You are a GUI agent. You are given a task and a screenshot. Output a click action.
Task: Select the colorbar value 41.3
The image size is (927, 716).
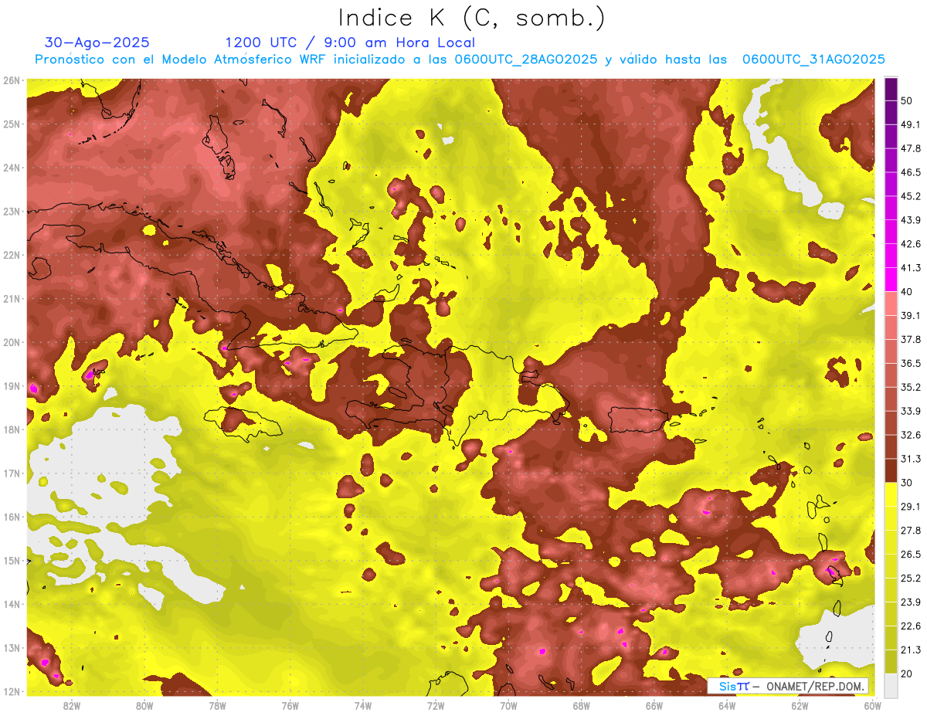(x=910, y=267)
